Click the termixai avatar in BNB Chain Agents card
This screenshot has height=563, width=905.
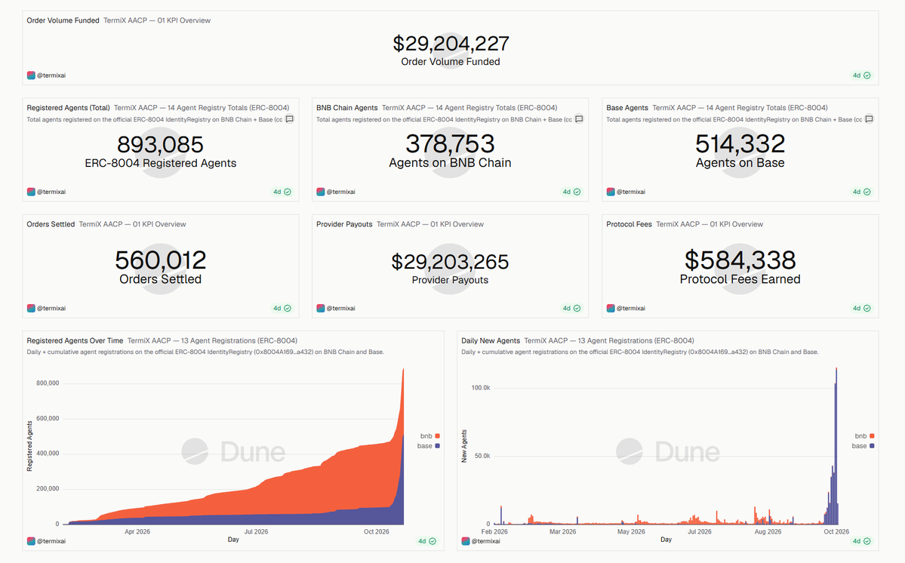[x=320, y=192]
